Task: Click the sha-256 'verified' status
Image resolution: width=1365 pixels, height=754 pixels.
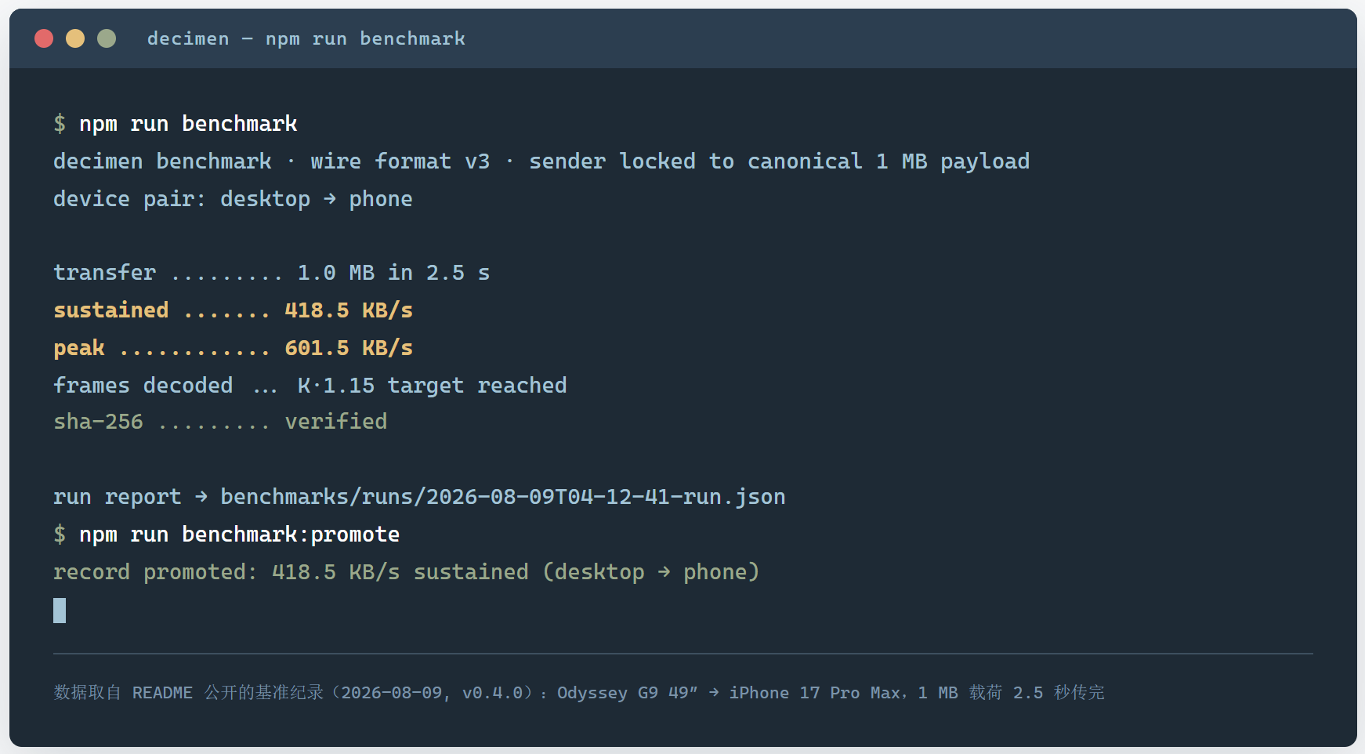Action: [336, 422]
